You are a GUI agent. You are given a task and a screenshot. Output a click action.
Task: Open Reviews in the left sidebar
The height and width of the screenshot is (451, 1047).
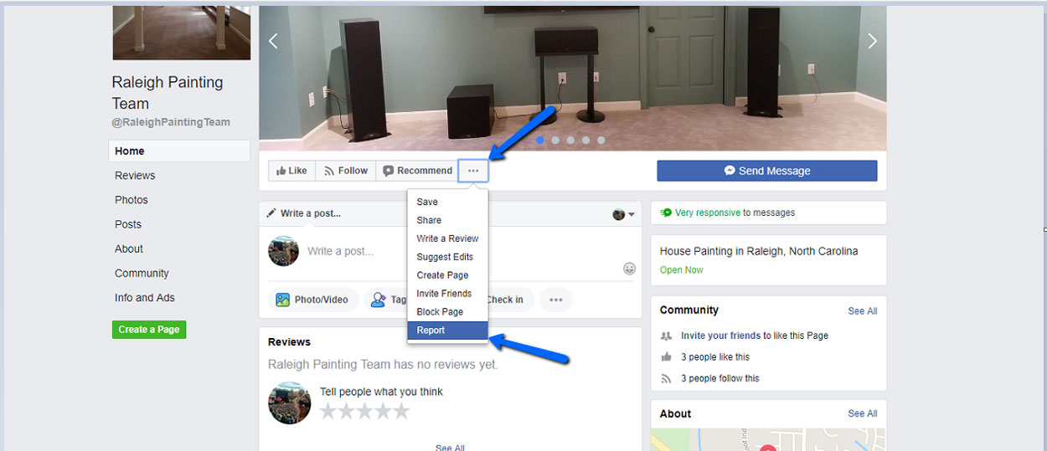click(x=135, y=176)
